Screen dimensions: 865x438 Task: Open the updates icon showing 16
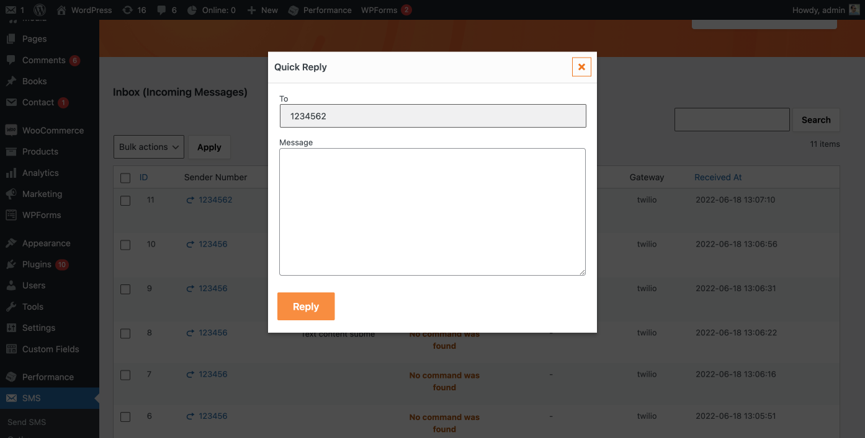134,10
